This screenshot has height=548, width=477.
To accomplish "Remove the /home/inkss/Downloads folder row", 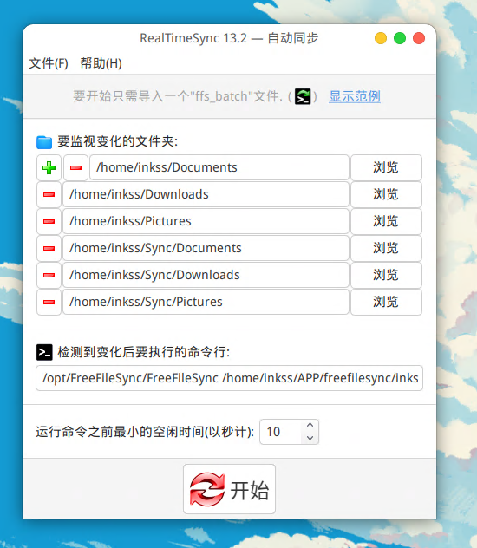I will pos(49,195).
